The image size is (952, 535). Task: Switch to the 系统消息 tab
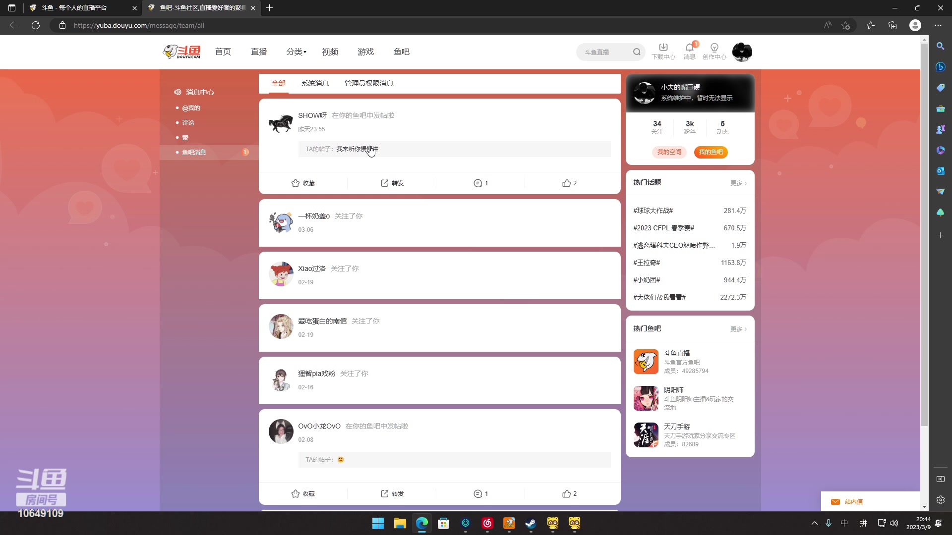tap(314, 83)
